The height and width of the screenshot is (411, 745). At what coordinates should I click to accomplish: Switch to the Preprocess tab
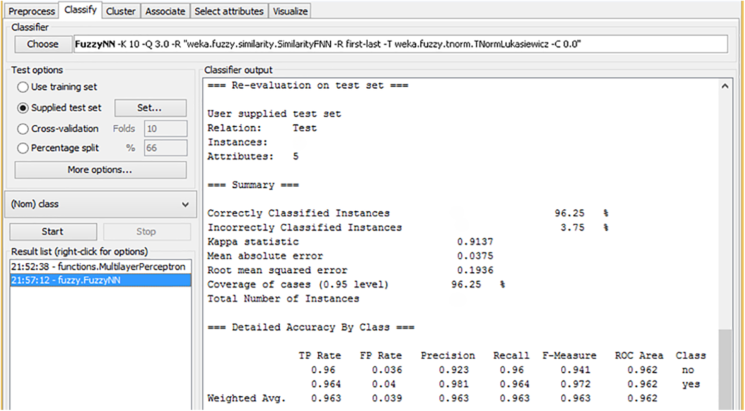click(x=31, y=11)
